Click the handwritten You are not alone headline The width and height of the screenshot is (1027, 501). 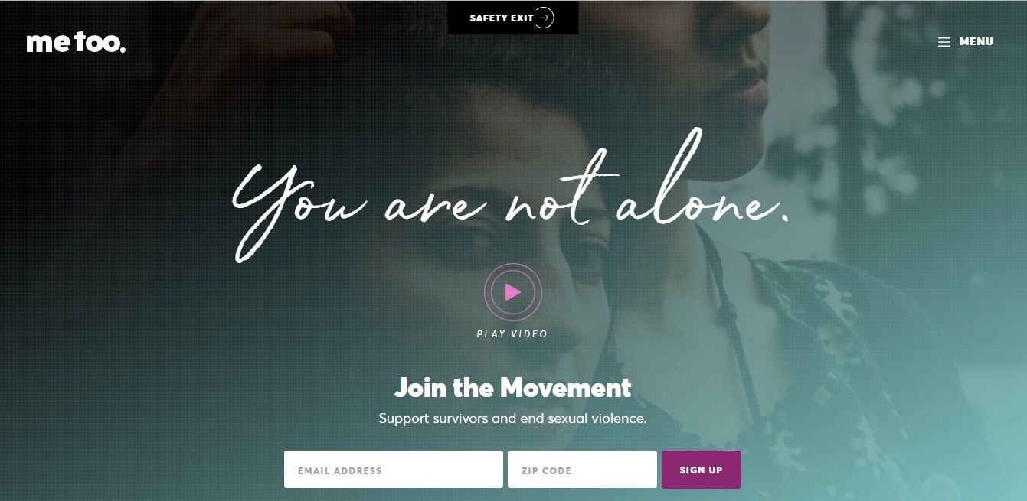510,199
